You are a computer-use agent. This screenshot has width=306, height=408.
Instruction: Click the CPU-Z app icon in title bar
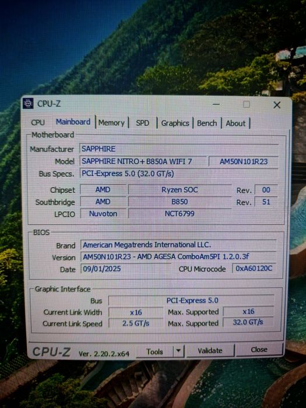(x=28, y=104)
